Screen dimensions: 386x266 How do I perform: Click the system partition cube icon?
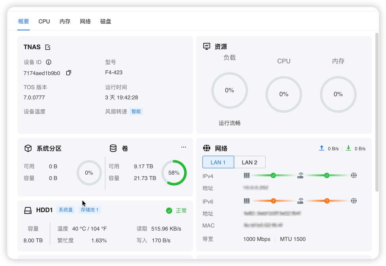click(28, 148)
